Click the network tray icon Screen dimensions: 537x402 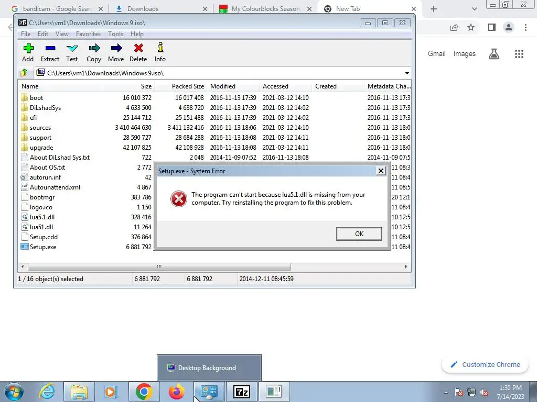pyautogui.click(x=471, y=393)
